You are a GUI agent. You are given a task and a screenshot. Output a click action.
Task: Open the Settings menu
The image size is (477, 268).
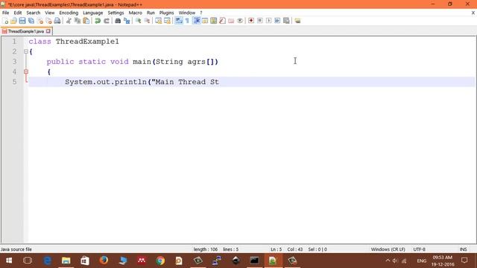pyautogui.click(x=116, y=13)
